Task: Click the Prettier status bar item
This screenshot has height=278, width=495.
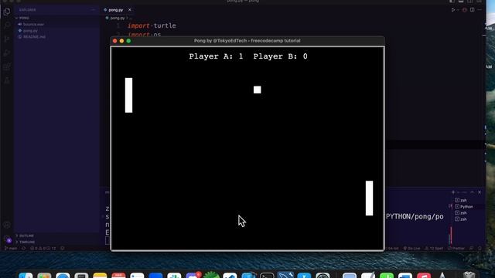Action: pyautogui.click(x=456, y=249)
